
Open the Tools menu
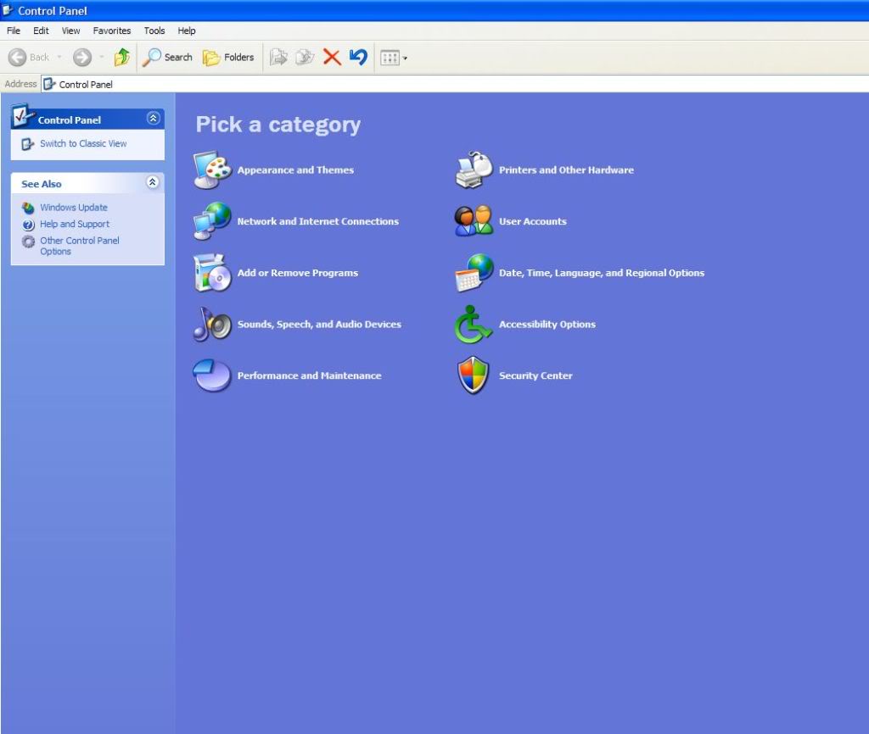154,31
